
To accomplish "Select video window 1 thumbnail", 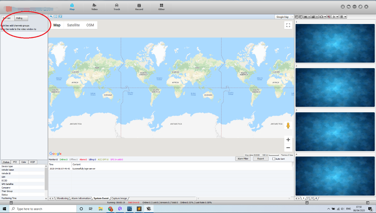I will (x=335, y=43).
